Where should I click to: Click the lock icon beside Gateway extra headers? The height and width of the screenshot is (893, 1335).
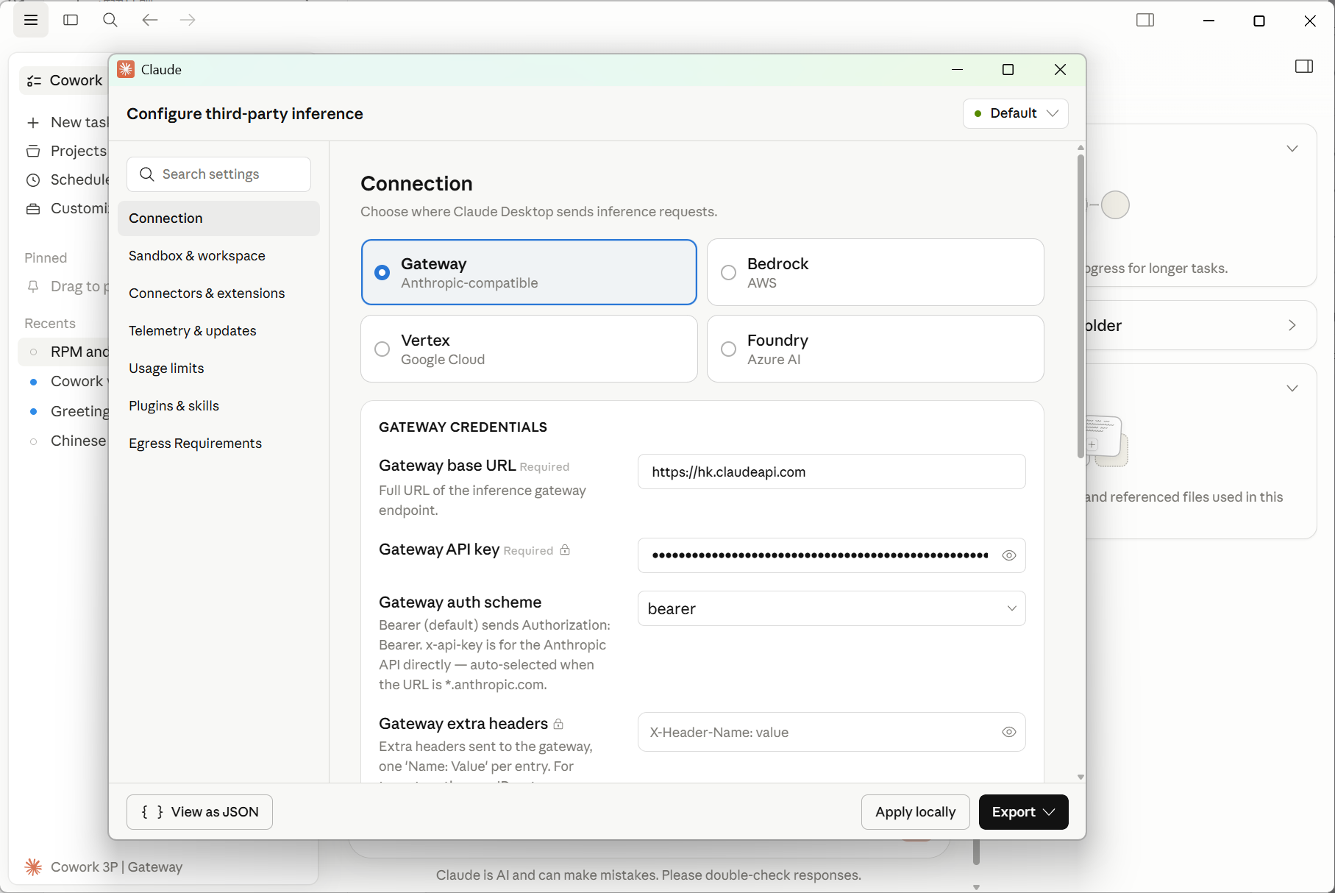558,724
